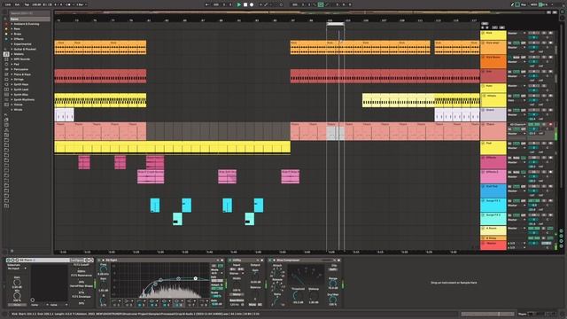
Task: Toggle In/Out section visibility button
Action: coord(561,231)
